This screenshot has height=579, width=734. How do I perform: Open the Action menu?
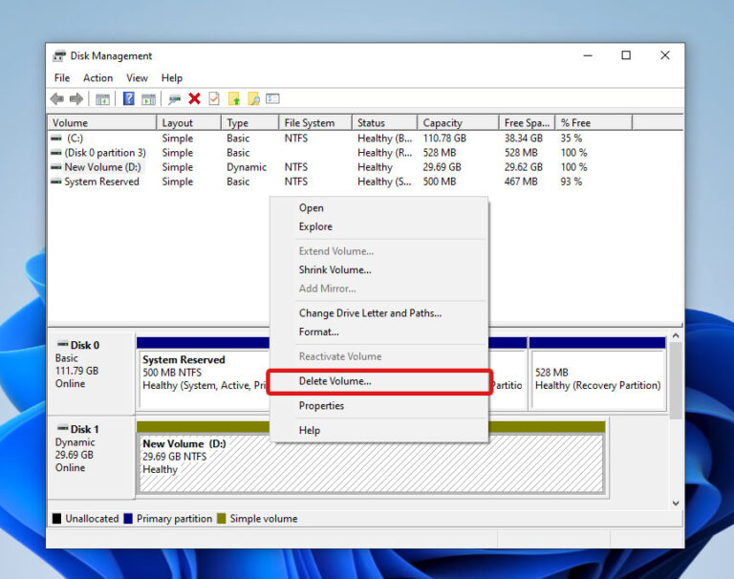pos(97,78)
